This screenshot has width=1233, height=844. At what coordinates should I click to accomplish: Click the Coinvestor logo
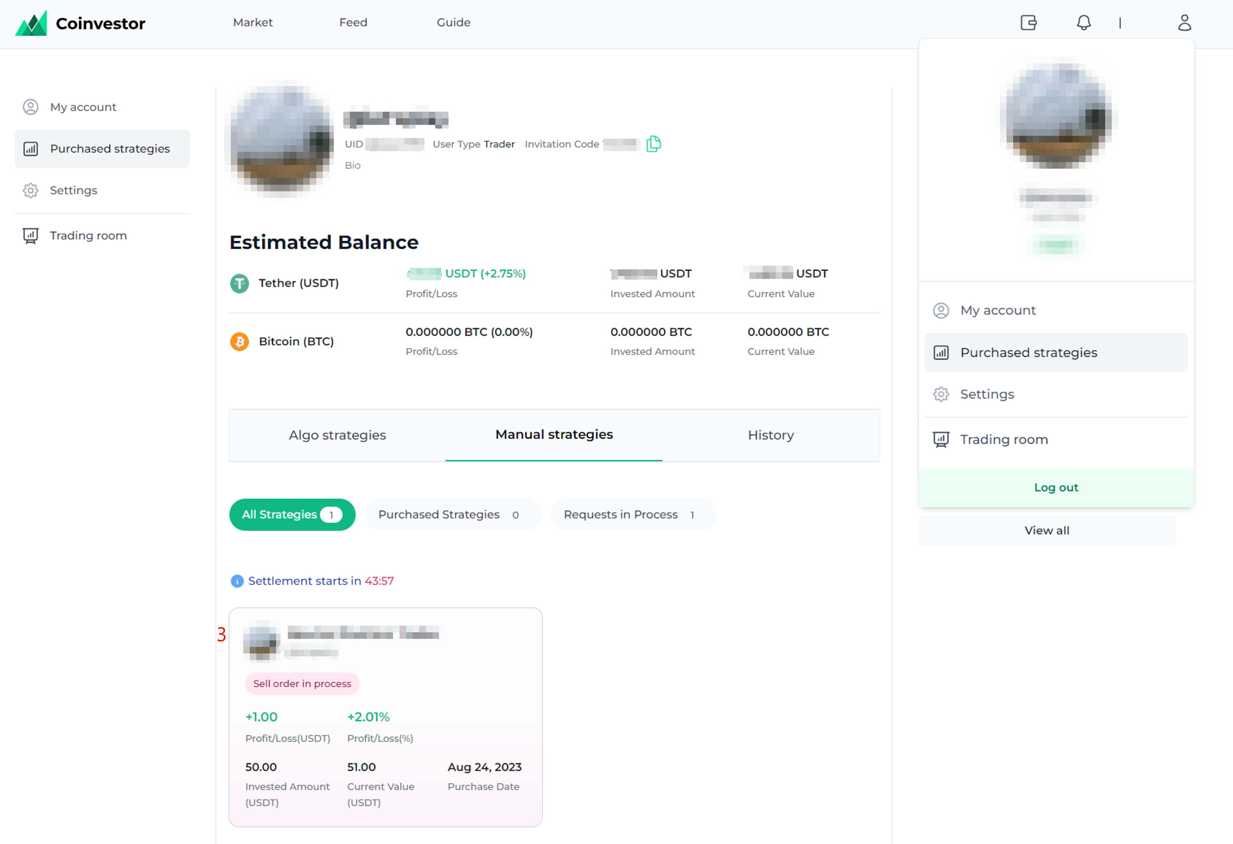click(80, 23)
